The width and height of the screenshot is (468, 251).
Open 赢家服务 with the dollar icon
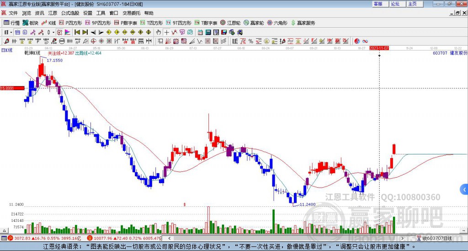(x=303, y=23)
